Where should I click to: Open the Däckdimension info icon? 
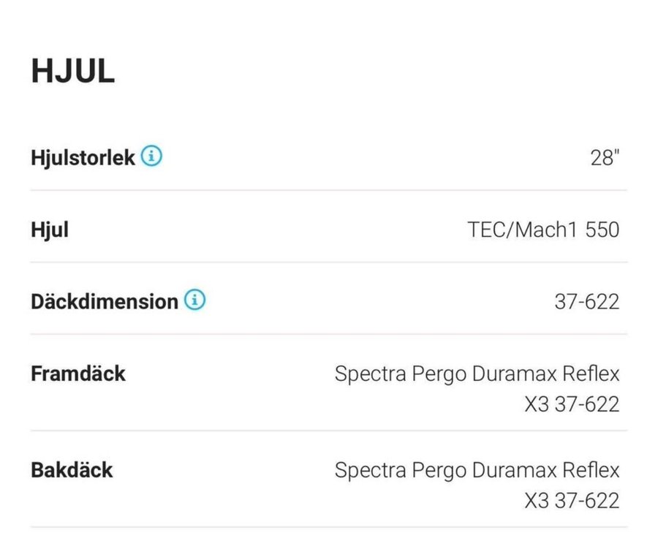(x=194, y=300)
